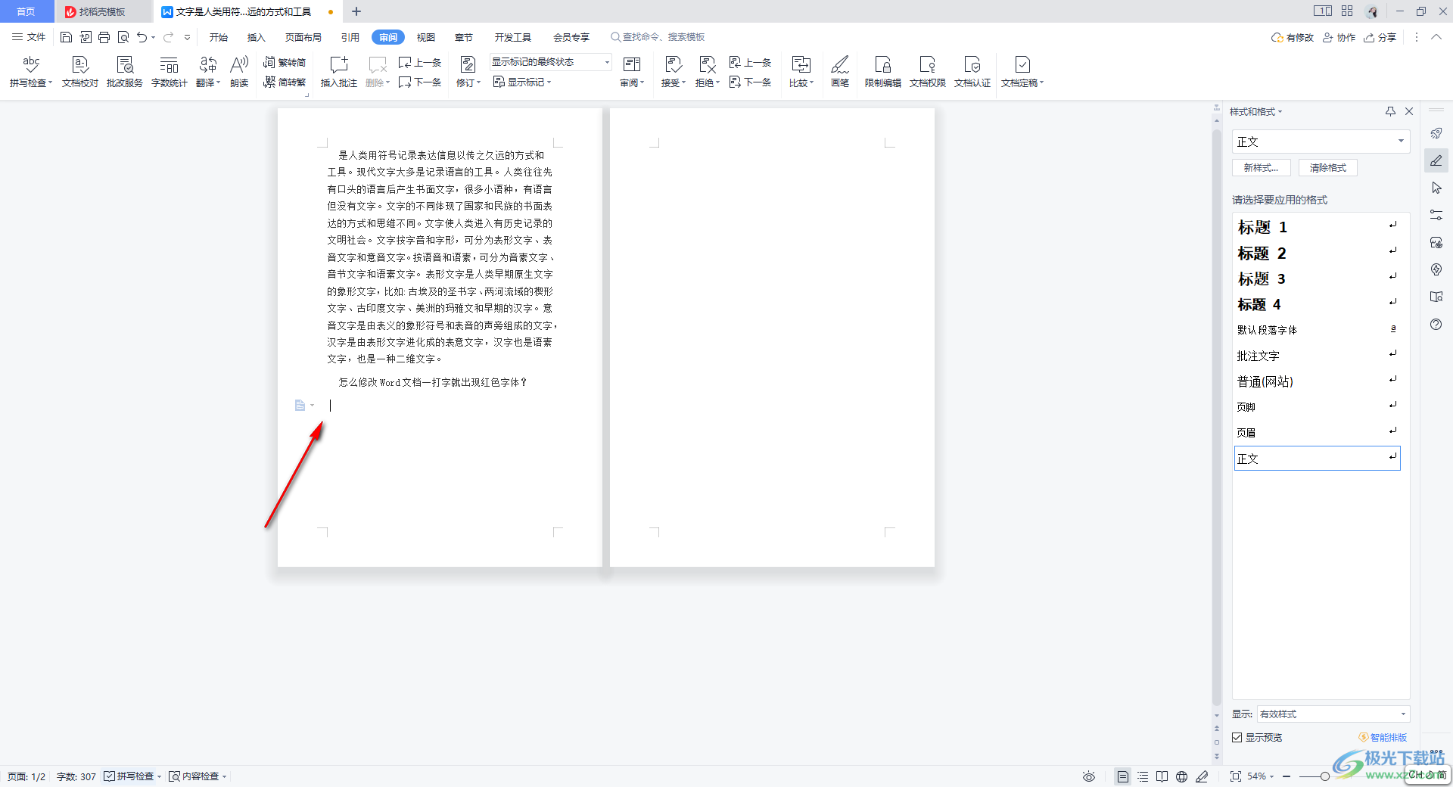Open the review pane button (审阅)
Viewport: 1453px width, 787px height.
[x=632, y=72]
